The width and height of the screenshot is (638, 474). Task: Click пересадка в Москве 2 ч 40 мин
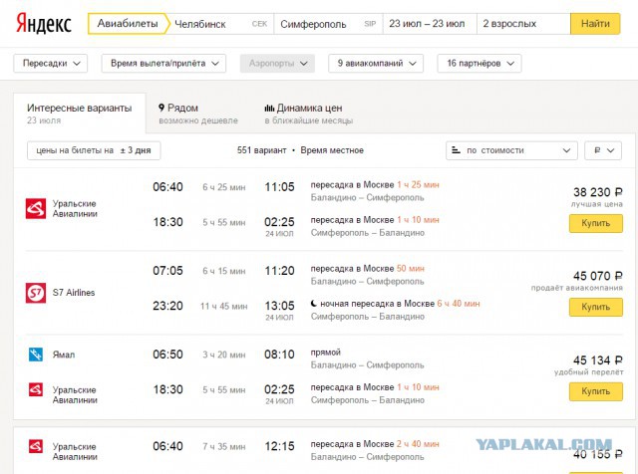click(x=375, y=444)
